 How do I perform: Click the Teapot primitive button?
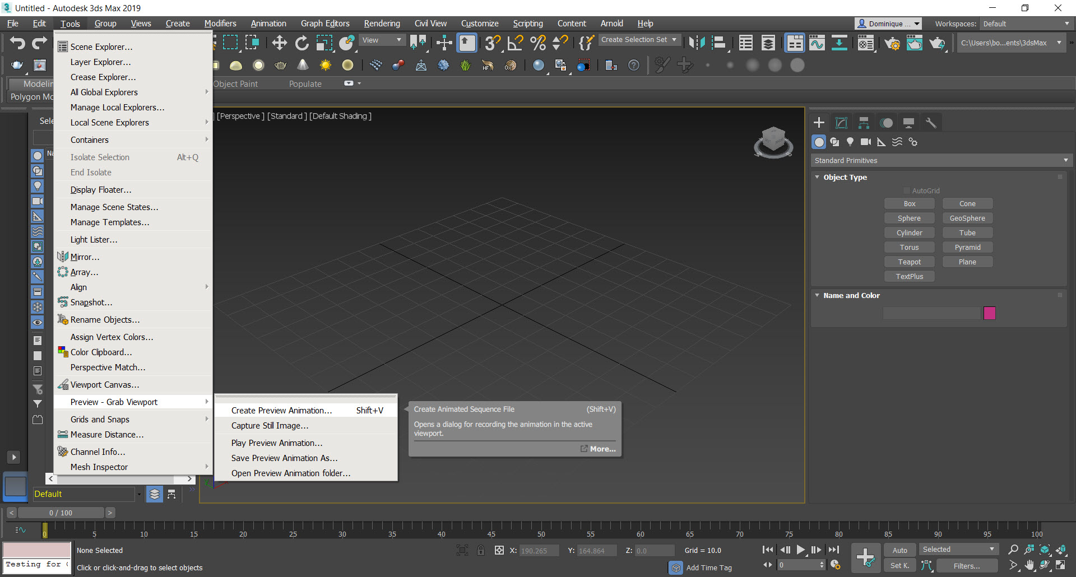point(909,262)
